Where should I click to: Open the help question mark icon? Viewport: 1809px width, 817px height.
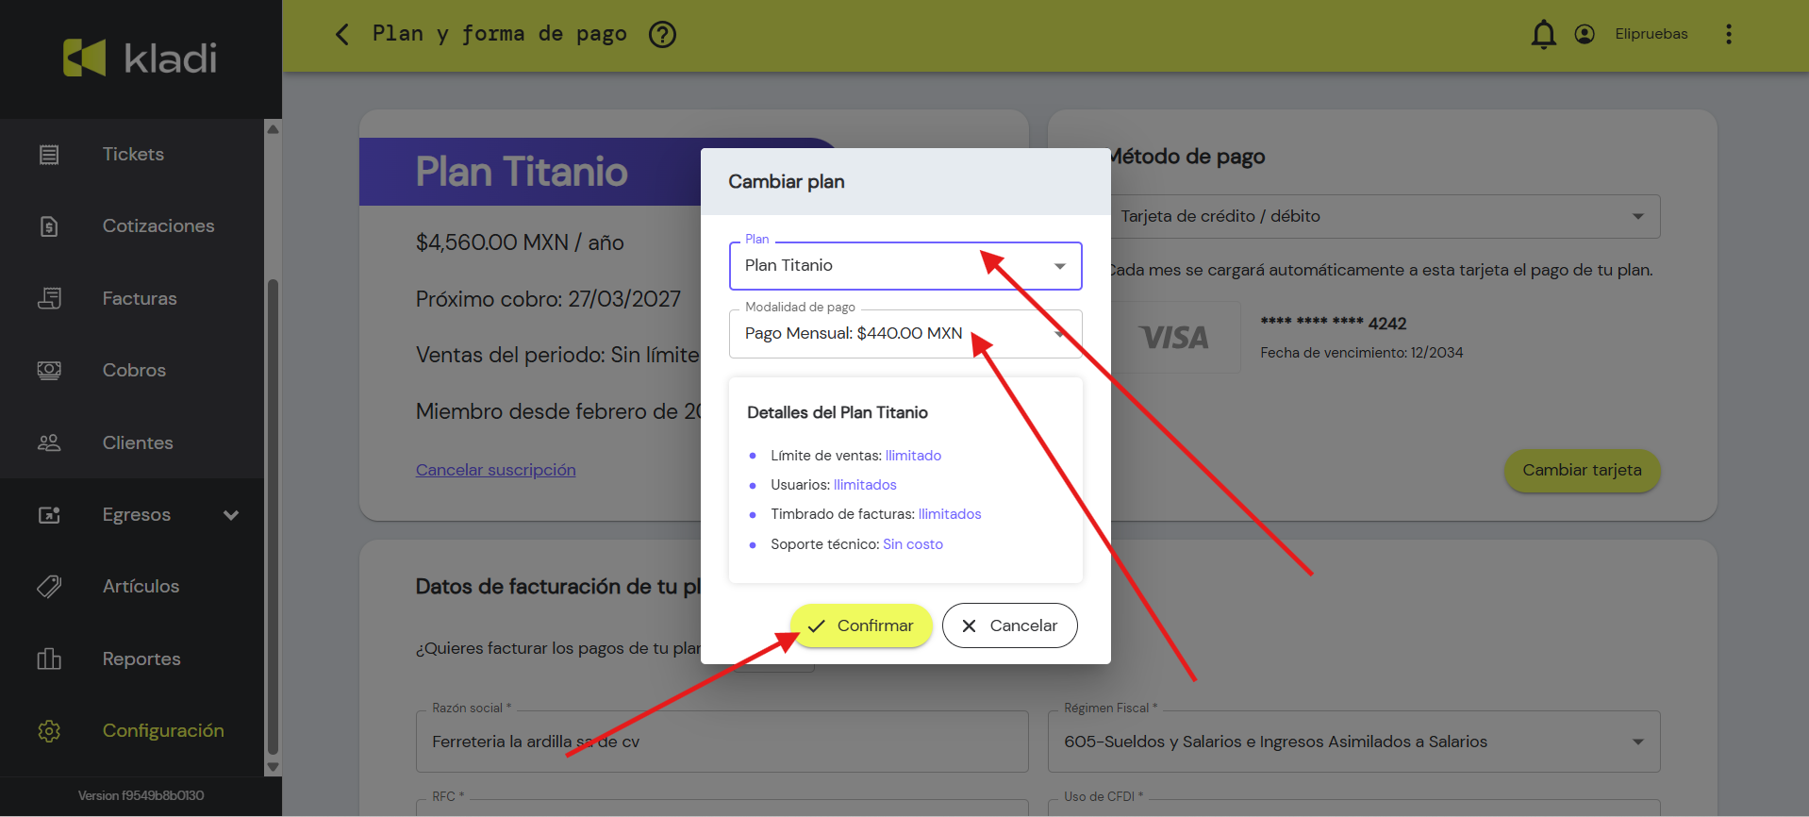click(x=663, y=35)
